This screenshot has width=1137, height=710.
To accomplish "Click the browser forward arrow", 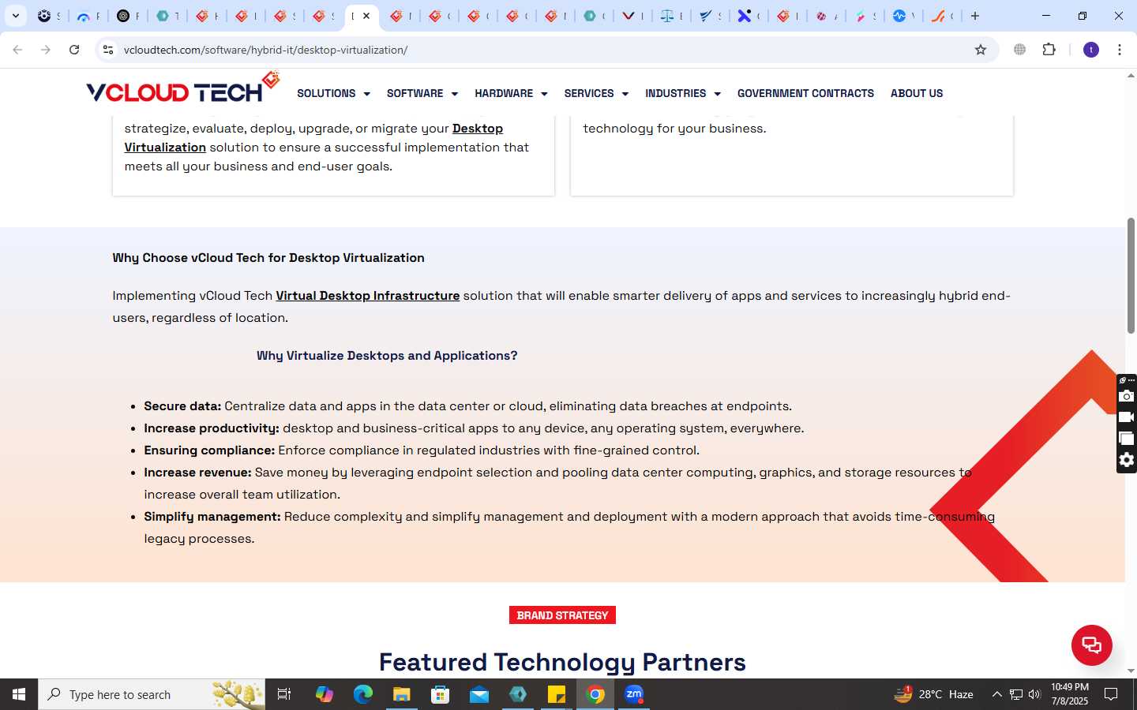I will point(46,50).
